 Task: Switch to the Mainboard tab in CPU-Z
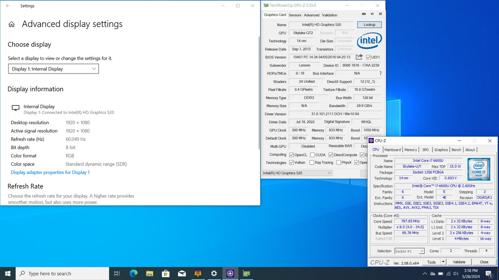(392, 150)
